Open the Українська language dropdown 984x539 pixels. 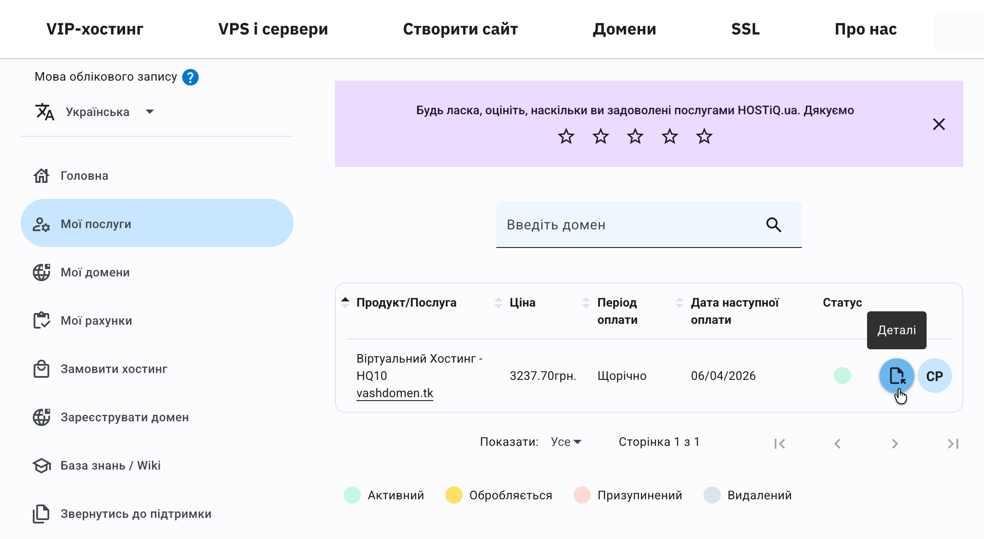point(110,112)
